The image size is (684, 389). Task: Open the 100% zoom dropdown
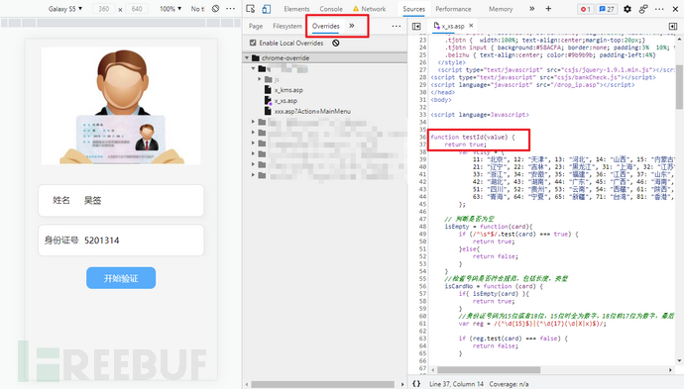[x=171, y=9]
